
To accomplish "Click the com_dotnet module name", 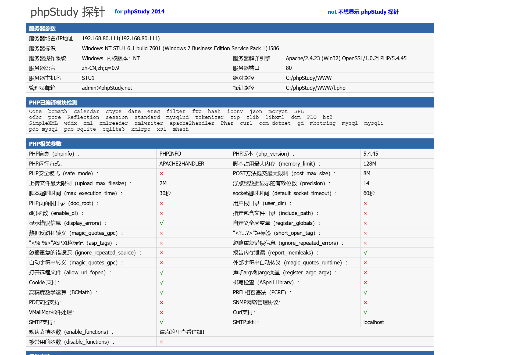I will click(x=275, y=123).
